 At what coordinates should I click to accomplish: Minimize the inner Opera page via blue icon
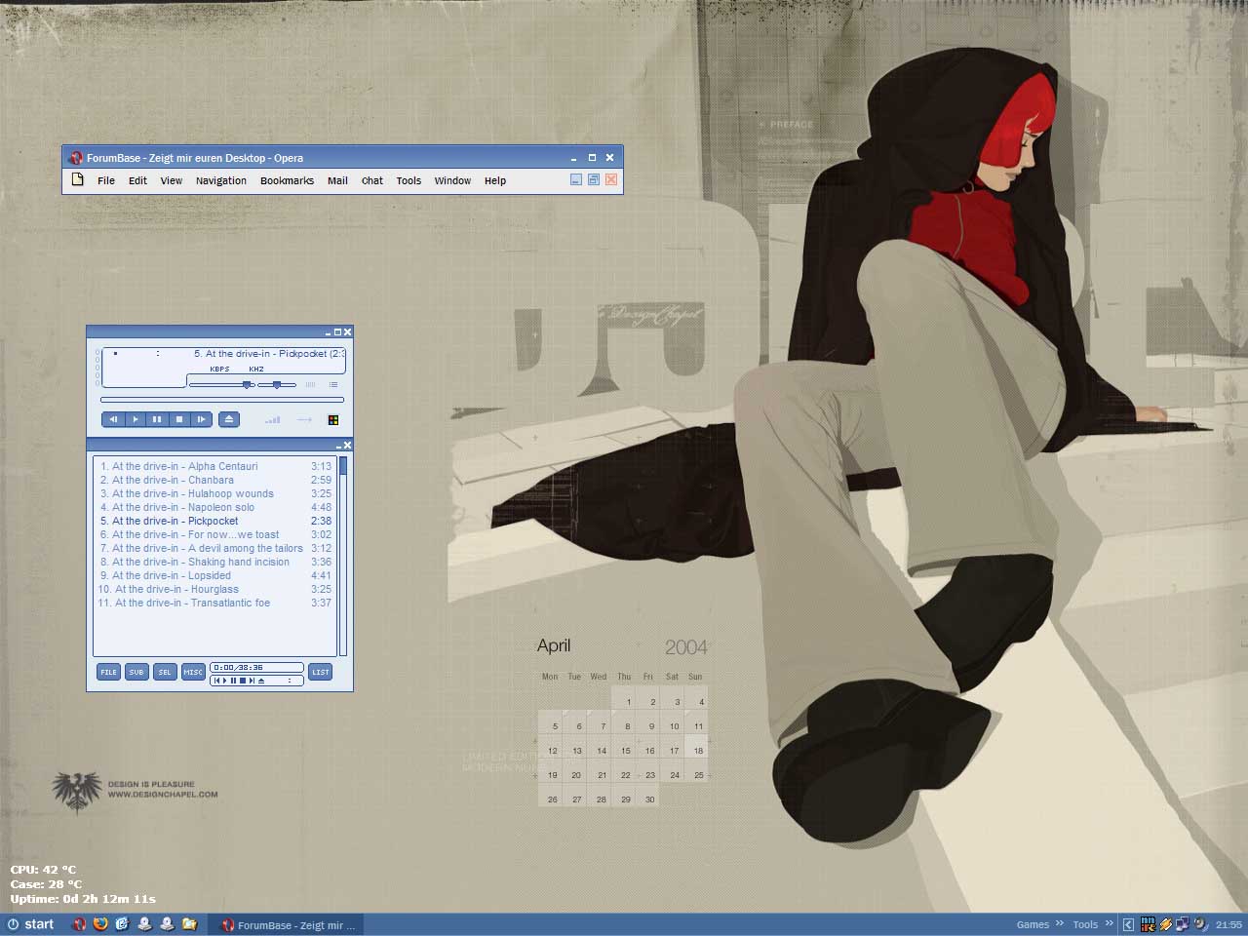coord(576,179)
